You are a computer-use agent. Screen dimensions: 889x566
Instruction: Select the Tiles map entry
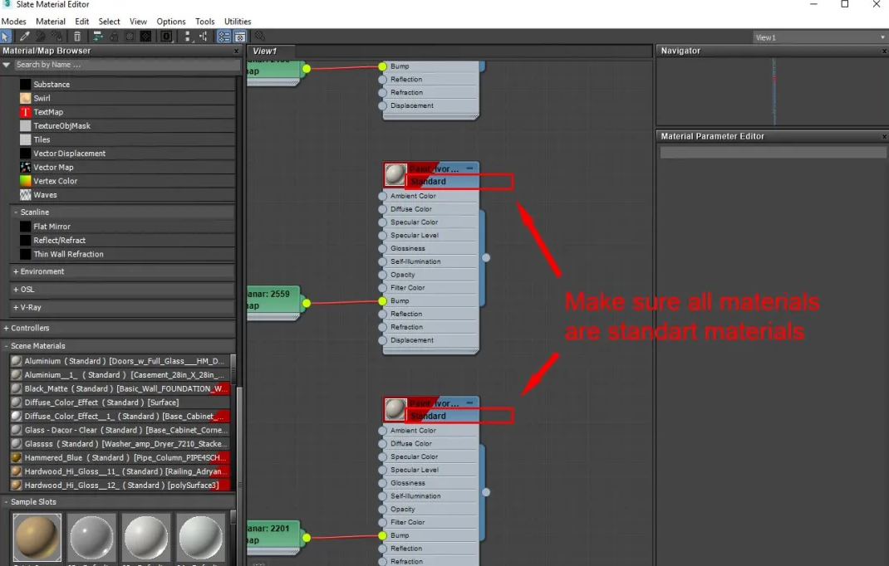coord(127,139)
